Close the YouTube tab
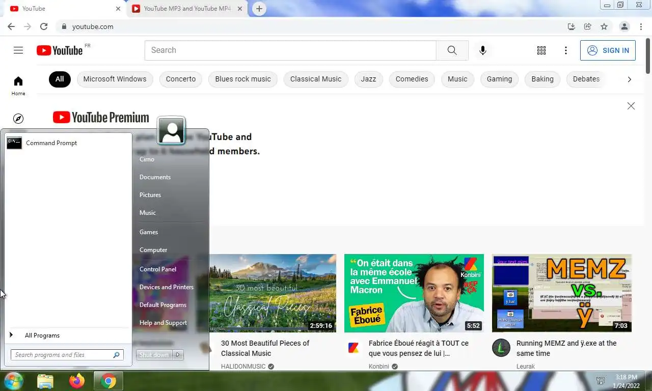Screen dimensions: 652x391 [x=118, y=9]
